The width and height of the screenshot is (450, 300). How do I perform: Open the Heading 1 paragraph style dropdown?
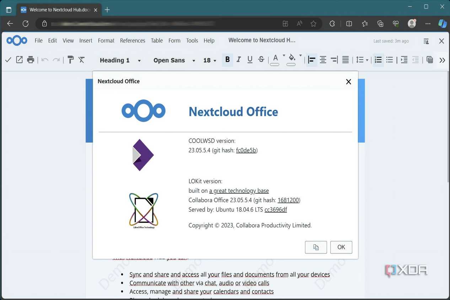tap(120, 60)
